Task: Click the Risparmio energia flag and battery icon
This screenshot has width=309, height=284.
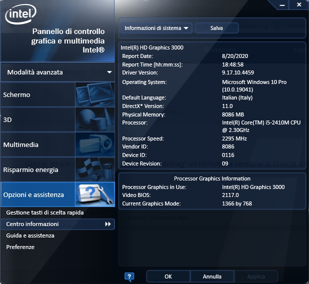Action: click(95, 169)
